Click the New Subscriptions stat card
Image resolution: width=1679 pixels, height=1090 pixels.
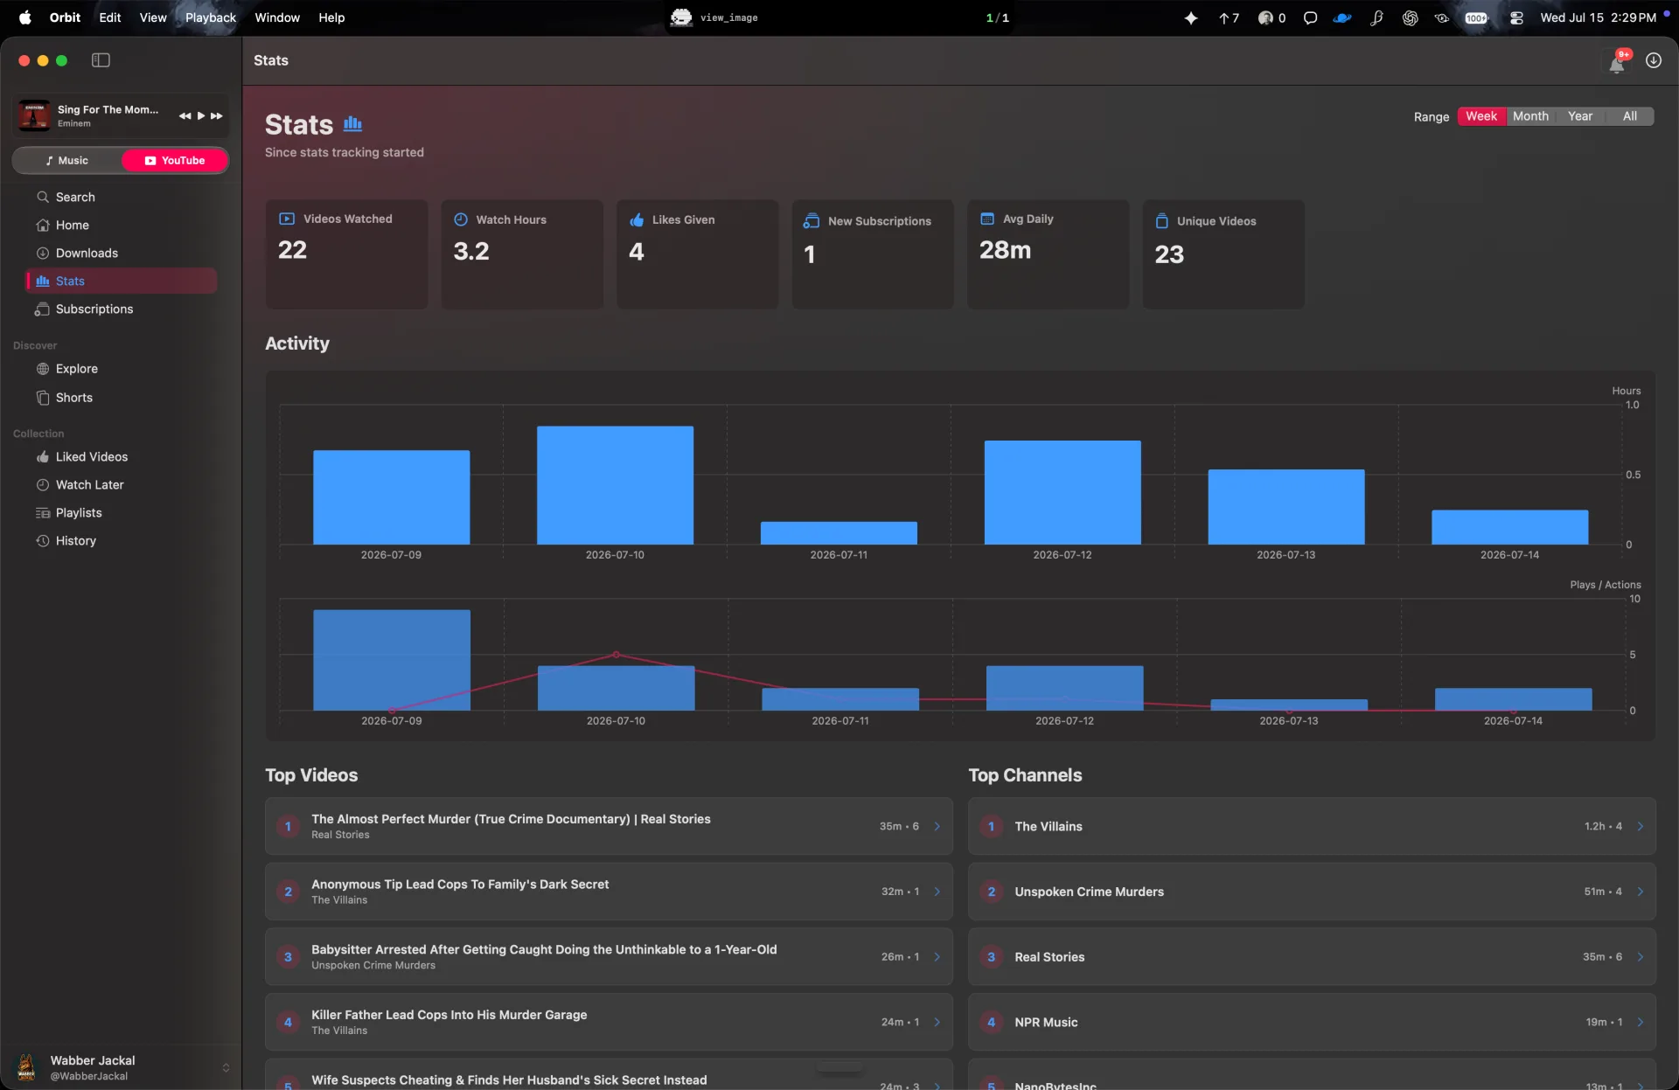pos(873,254)
